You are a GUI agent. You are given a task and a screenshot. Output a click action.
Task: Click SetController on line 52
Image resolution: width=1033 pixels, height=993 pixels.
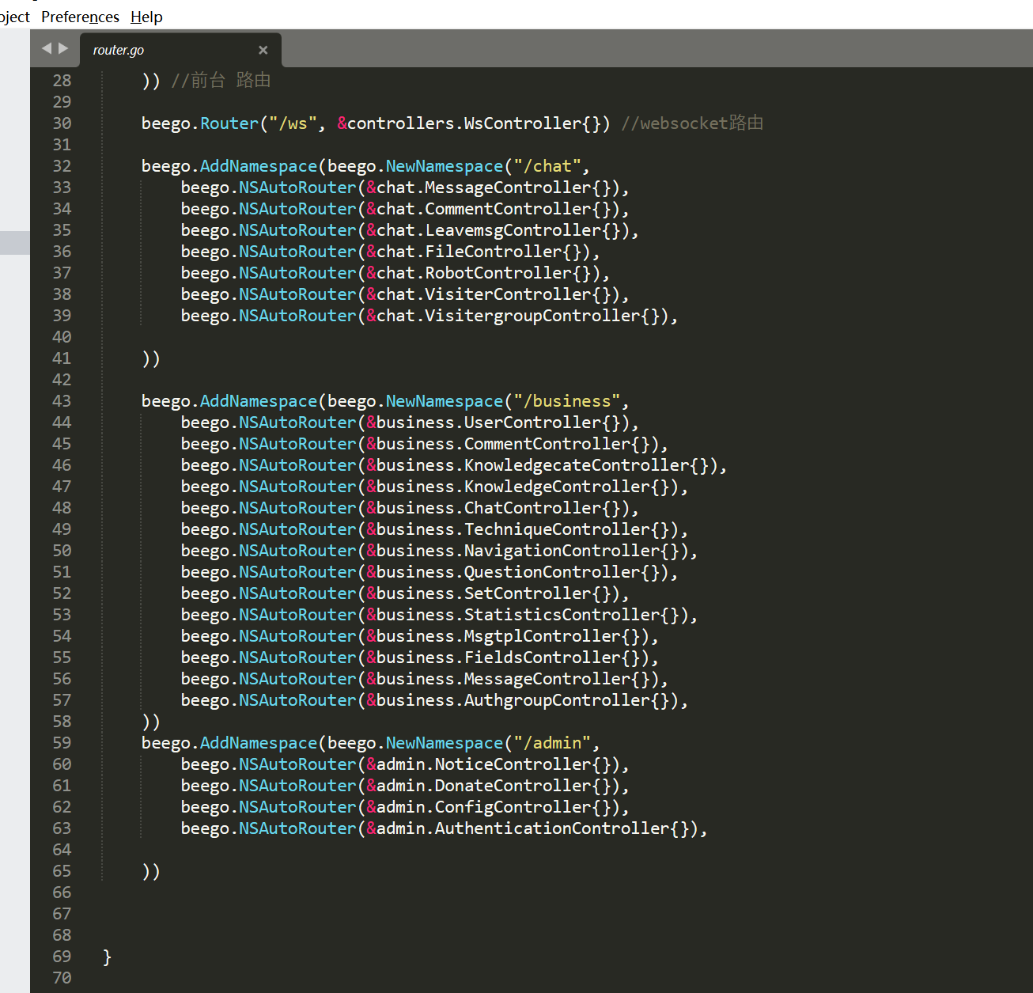528,593
